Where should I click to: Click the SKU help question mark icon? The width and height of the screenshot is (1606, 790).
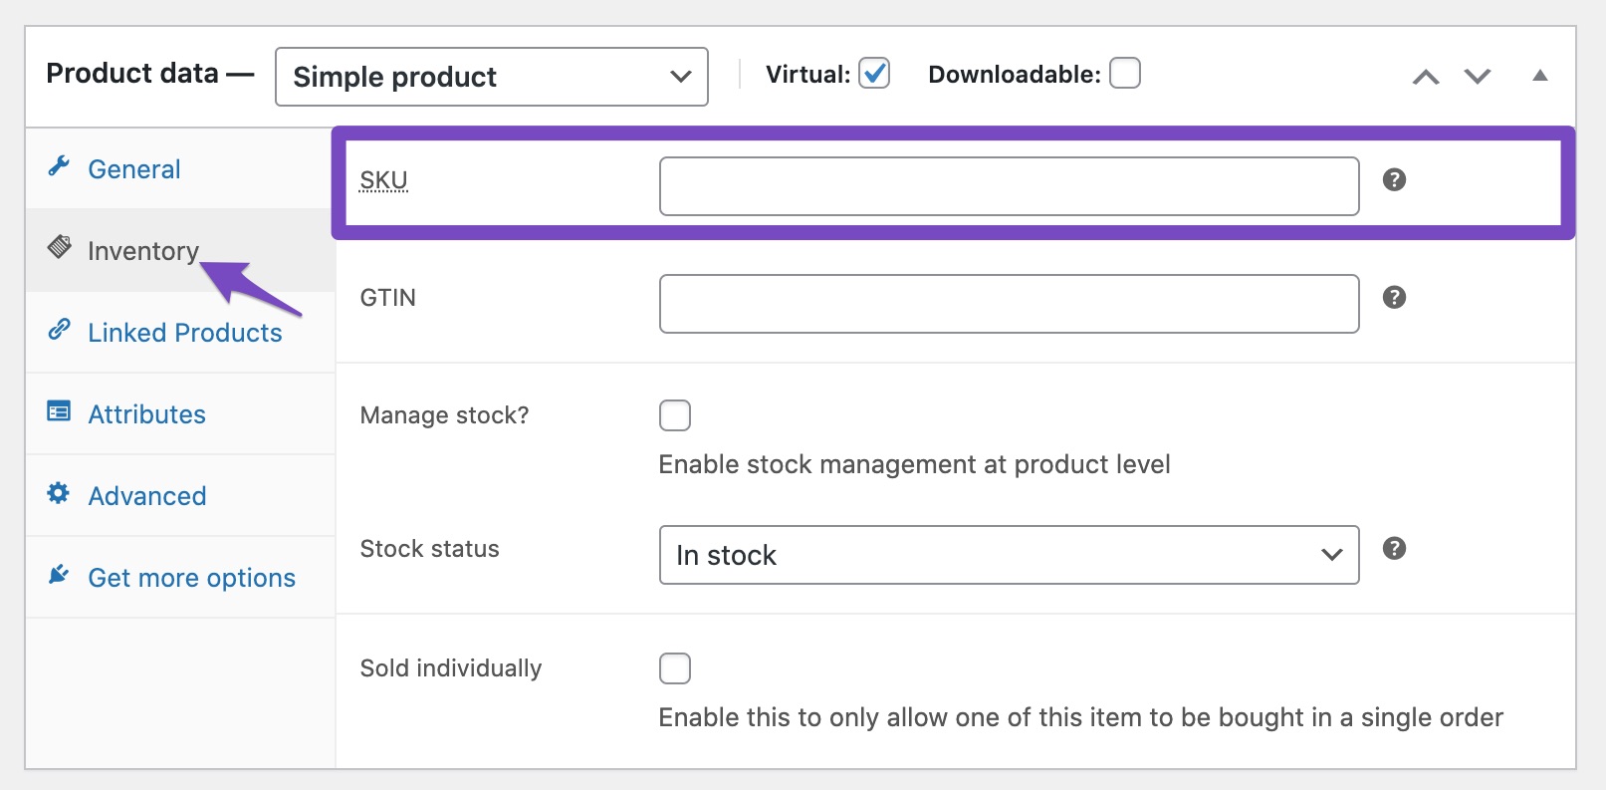pos(1394,179)
